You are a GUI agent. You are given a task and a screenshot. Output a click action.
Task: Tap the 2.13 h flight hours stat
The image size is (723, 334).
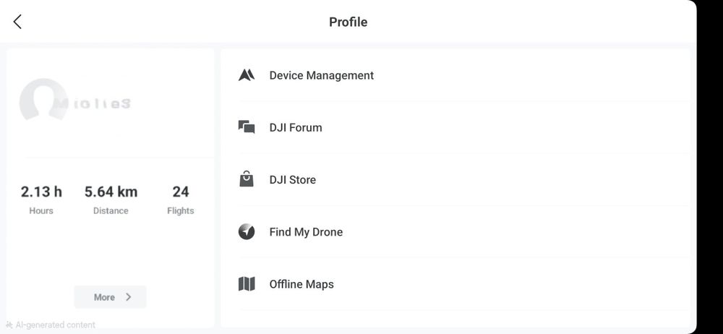41,192
